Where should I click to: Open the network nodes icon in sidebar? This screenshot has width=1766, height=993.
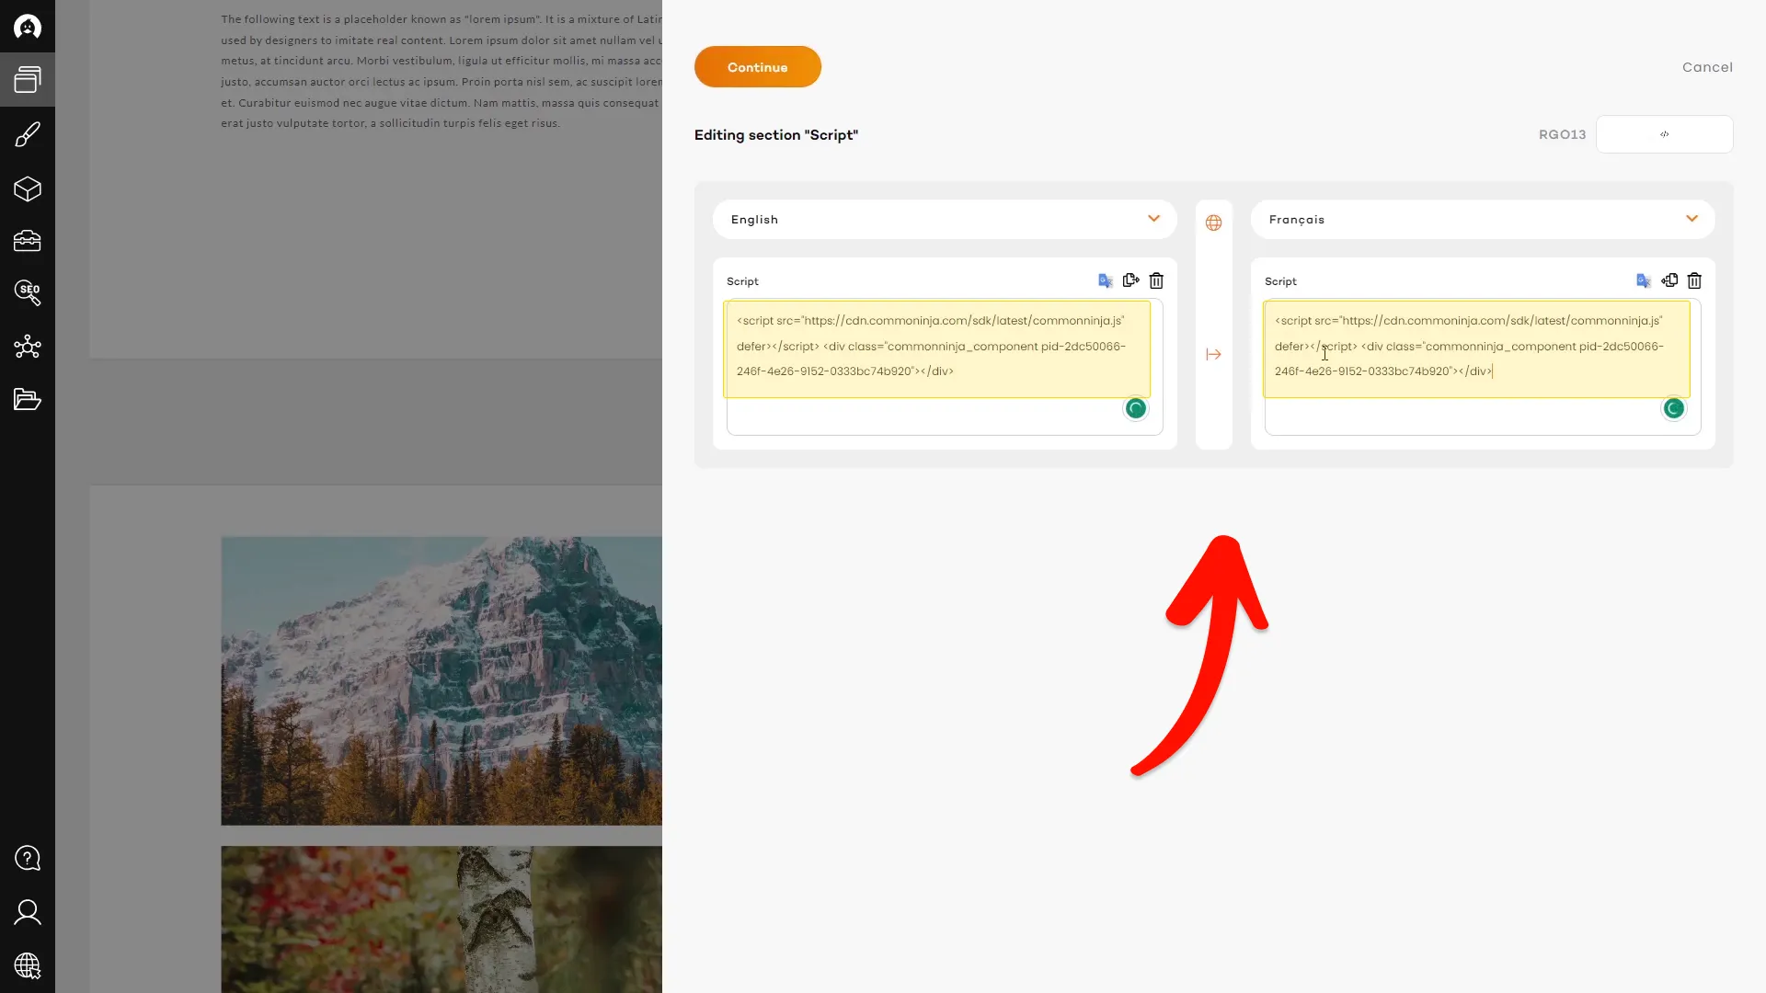coord(28,347)
